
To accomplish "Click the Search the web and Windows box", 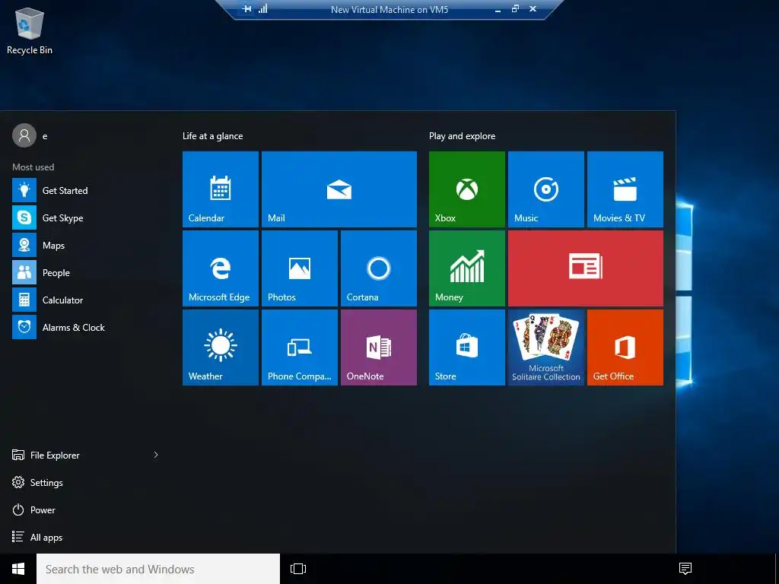I will (x=158, y=569).
